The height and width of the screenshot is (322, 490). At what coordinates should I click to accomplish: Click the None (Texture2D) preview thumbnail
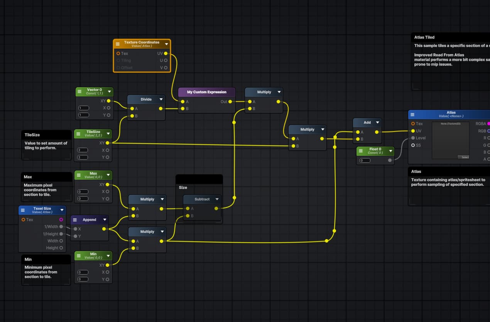click(x=451, y=139)
